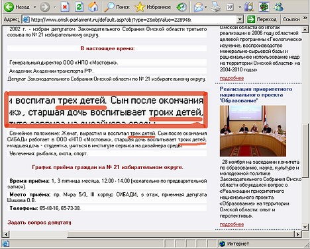310x249 pixels.
Task: Stop page loading with red X icon
Action: point(64,7)
